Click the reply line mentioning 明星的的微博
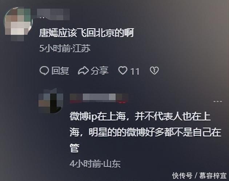Viewport: 229px width, 181px height. pos(146,132)
